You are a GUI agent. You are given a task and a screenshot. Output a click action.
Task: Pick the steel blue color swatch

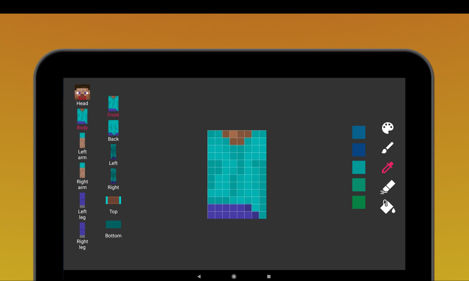(x=359, y=132)
